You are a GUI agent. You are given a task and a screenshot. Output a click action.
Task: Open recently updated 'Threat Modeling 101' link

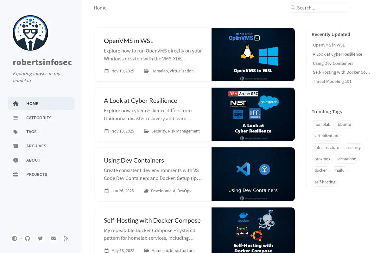[x=332, y=81]
